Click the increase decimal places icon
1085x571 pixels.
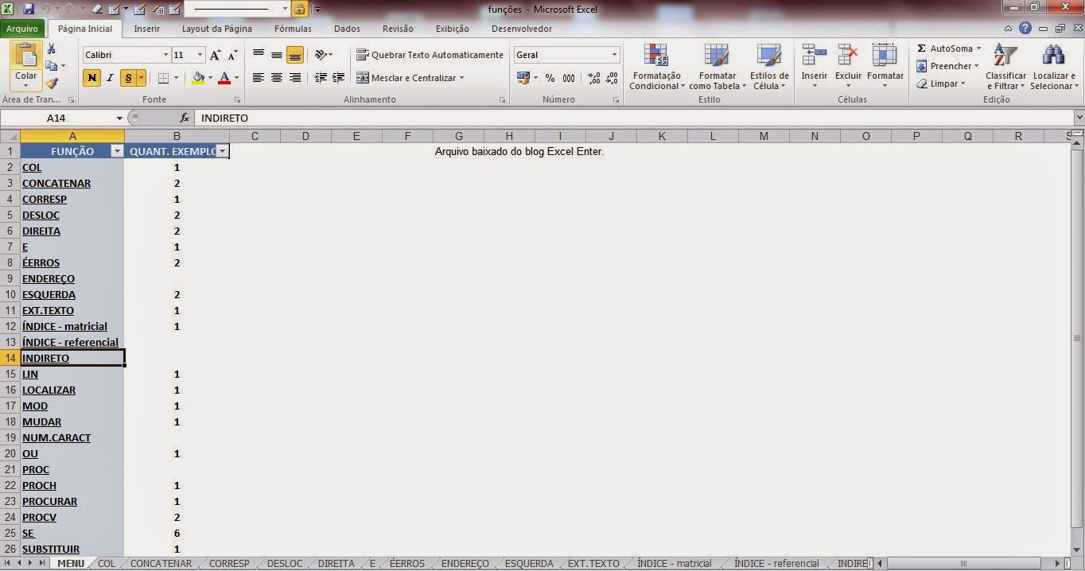(594, 78)
